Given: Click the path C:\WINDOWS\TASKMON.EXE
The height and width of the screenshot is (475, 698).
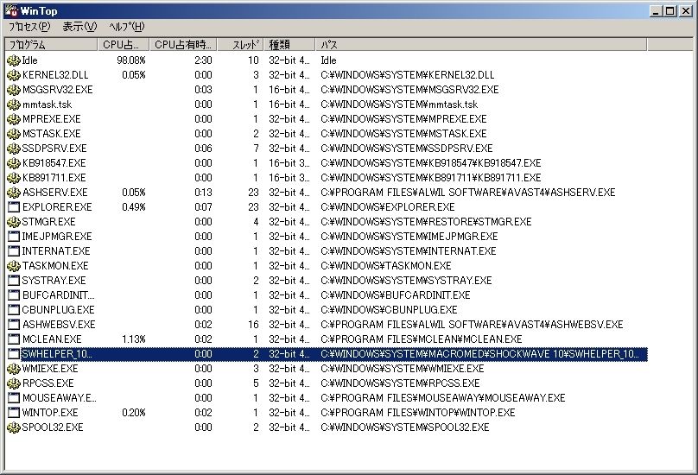Looking at the screenshot, I should [386, 266].
